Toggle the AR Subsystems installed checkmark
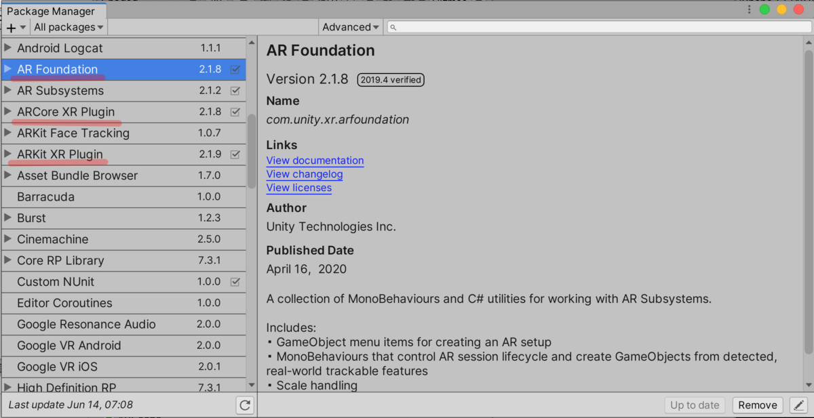Viewport: 814px width, 418px height. click(235, 91)
